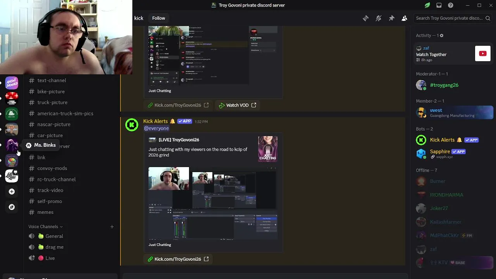Open offline member zaf

[453, 249]
